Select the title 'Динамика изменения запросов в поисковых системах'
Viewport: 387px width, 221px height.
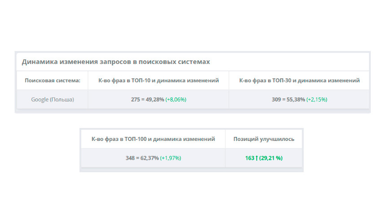(116, 62)
